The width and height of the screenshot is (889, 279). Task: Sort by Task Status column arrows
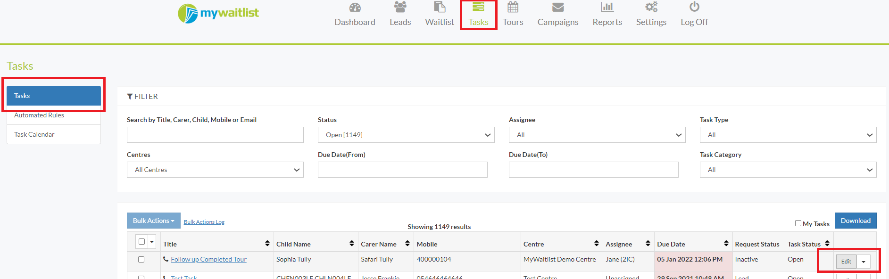pyautogui.click(x=827, y=243)
